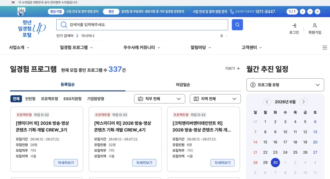The image size is (330, 179).
Task: Select calendar date 21
Action: (255, 152)
